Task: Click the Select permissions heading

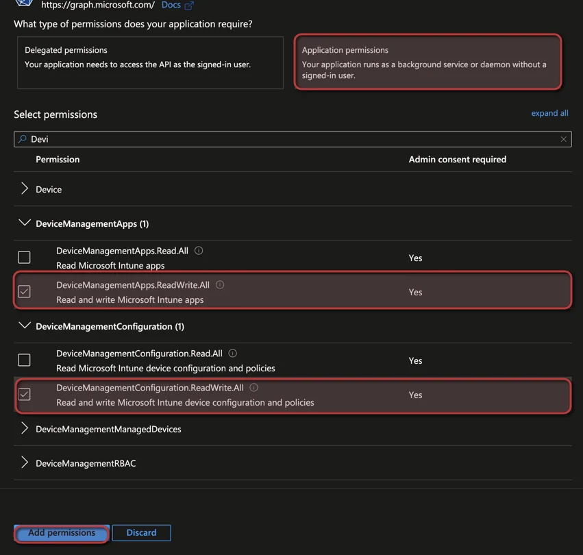Action: (55, 114)
